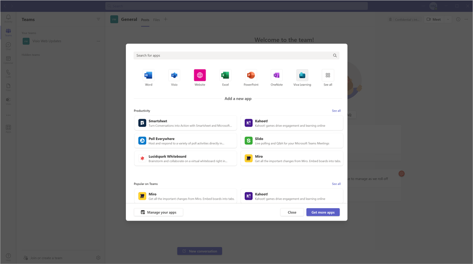Focus the Search for apps field
This screenshot has width=473, height=264.
pos(237,55)
